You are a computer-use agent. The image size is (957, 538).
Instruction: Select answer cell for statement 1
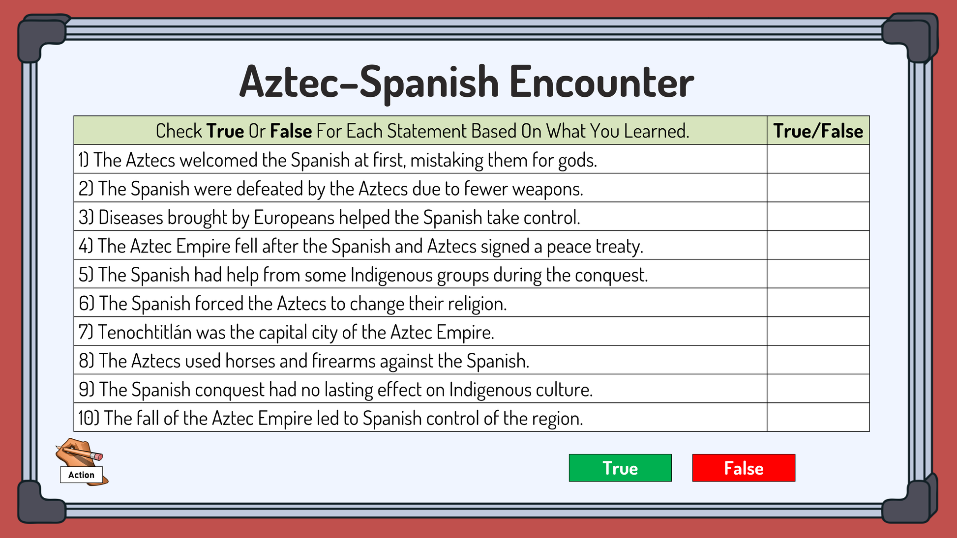(x=818, y=159)
